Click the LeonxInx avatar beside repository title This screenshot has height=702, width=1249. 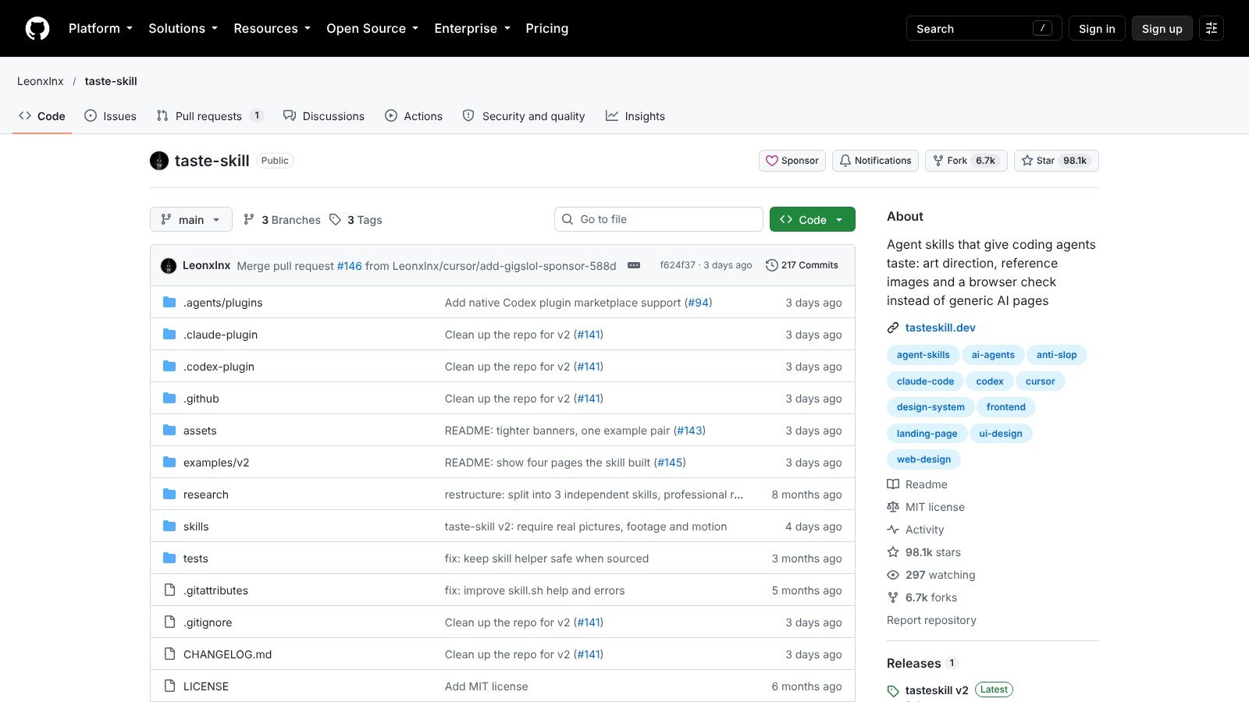click(x=159, y=161)
